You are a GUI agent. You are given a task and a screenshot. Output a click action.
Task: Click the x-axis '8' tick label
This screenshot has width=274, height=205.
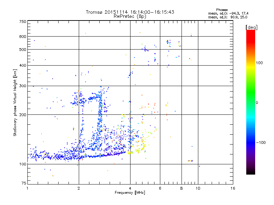(182, 188)
